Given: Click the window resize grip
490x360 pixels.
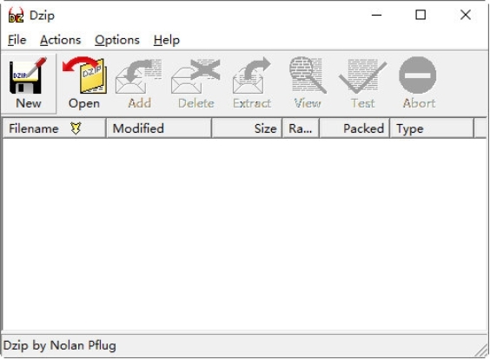Looking at the screenshot, I should click(x=481, y=350).
